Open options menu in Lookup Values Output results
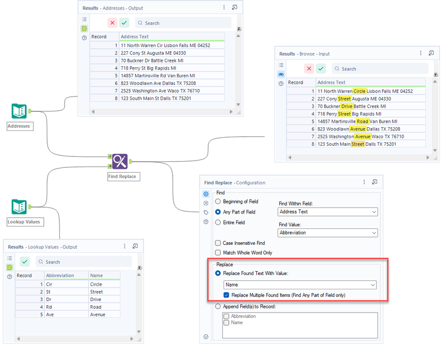The image size is (448, 354). pos(124,246)
